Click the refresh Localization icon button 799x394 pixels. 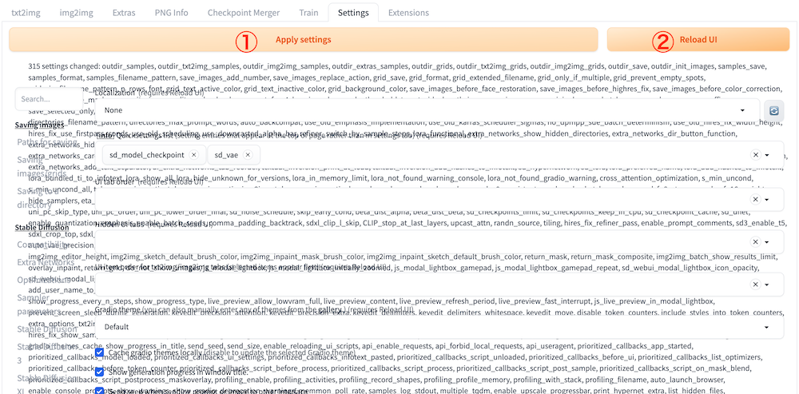click(x=773, y=110)
